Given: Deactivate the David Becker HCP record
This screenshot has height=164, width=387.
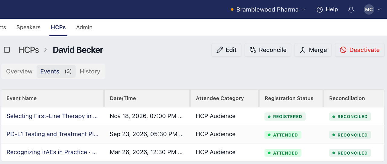Looking at the screenshot, I should (359, 50).
